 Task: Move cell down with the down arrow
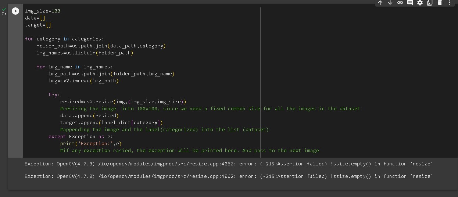pyautogui.click(x=390, y=3)
